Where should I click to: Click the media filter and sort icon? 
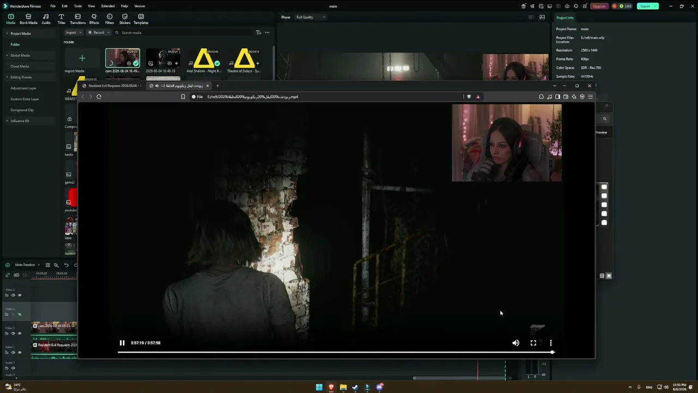point(258,33)
